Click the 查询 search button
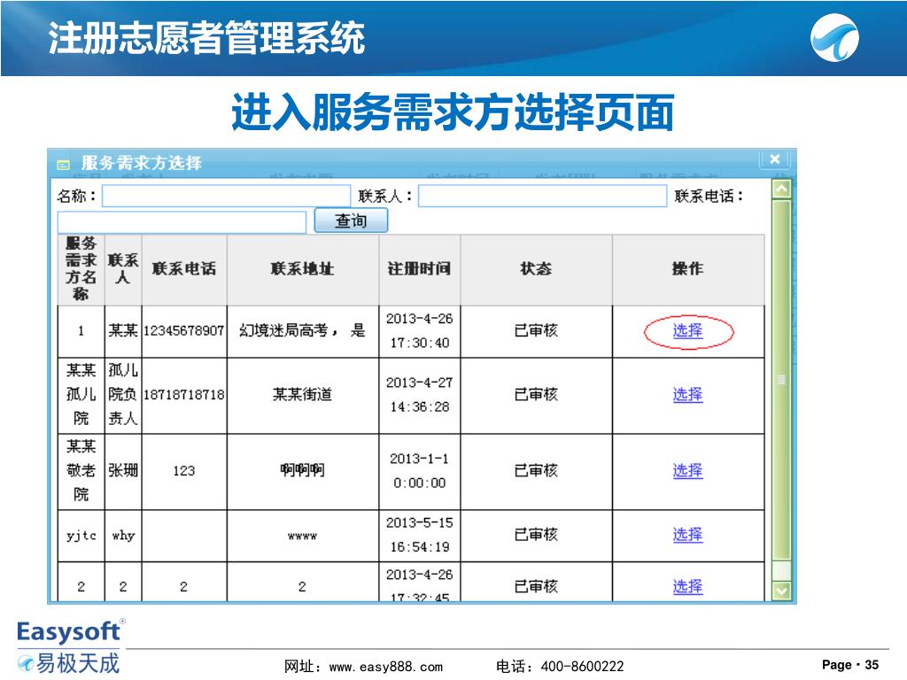Image resolution: width=907 pixels, height=680 pixels. [x=351, y=220]
